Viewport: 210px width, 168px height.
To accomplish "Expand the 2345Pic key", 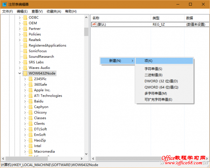I will (x=25, y=79).
